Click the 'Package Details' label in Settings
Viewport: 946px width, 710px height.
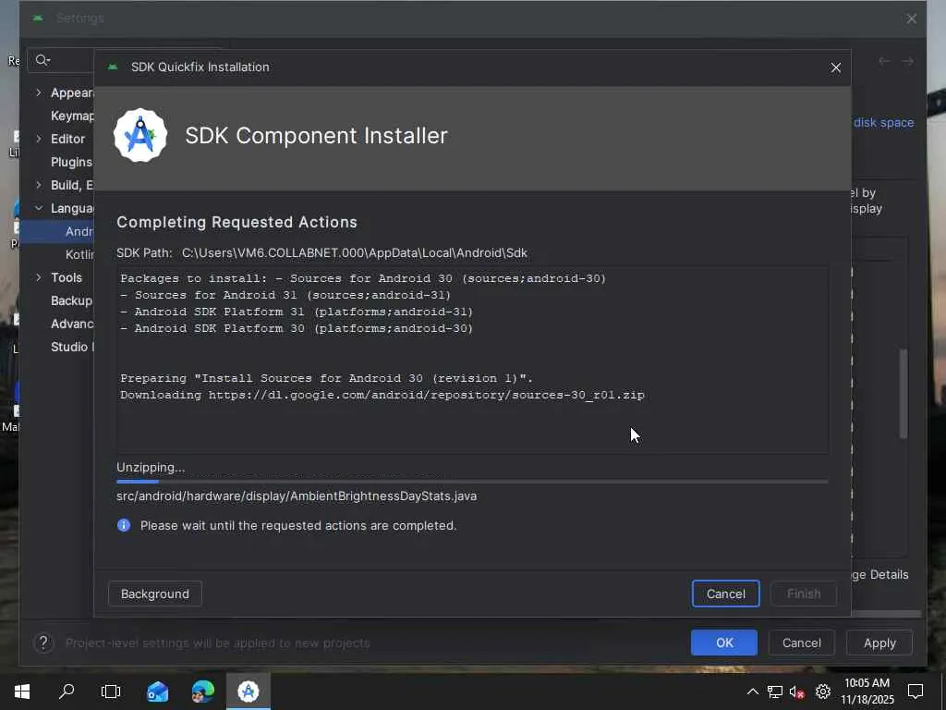[879, 575]
